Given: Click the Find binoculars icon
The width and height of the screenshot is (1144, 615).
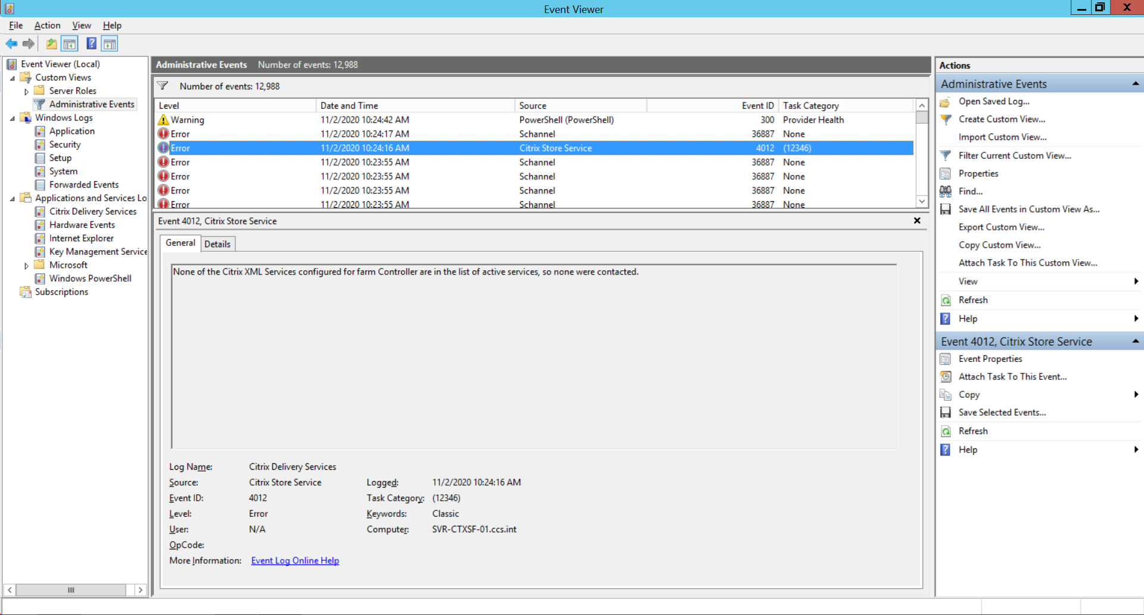Looking at the screenshot, I should point(946,191).
